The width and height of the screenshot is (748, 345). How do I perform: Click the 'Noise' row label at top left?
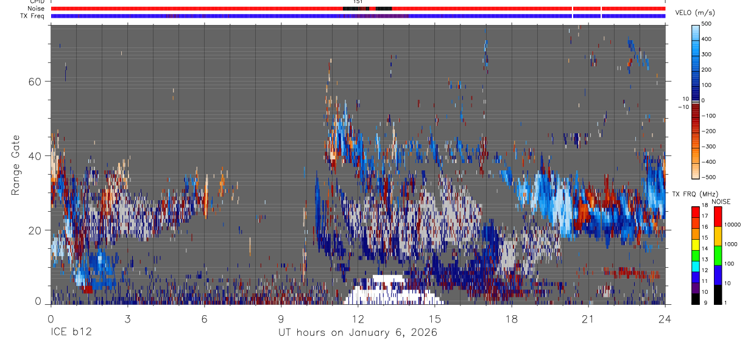coord(36,9)
